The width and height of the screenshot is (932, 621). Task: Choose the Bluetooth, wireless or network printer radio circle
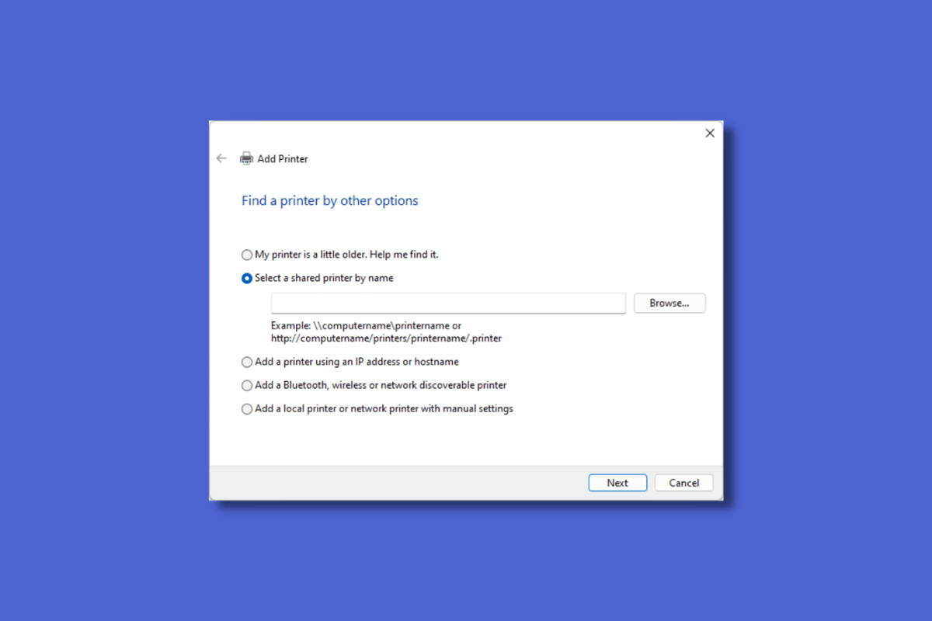coord(247,385)
